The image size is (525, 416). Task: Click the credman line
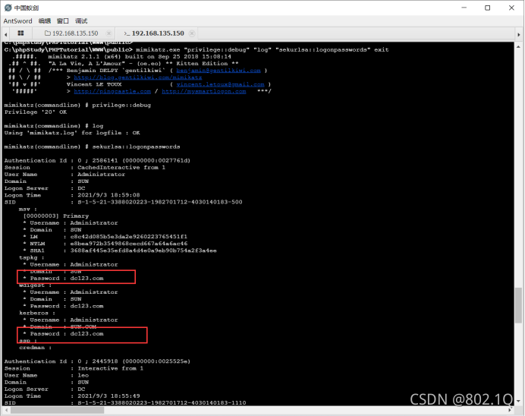tap(36, 348)
